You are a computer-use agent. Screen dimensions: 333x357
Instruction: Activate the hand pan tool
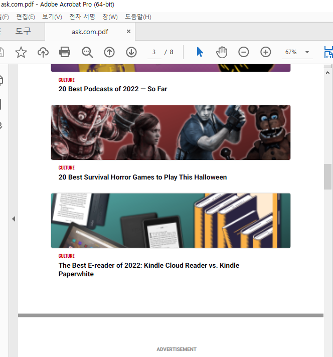point(222,52)
